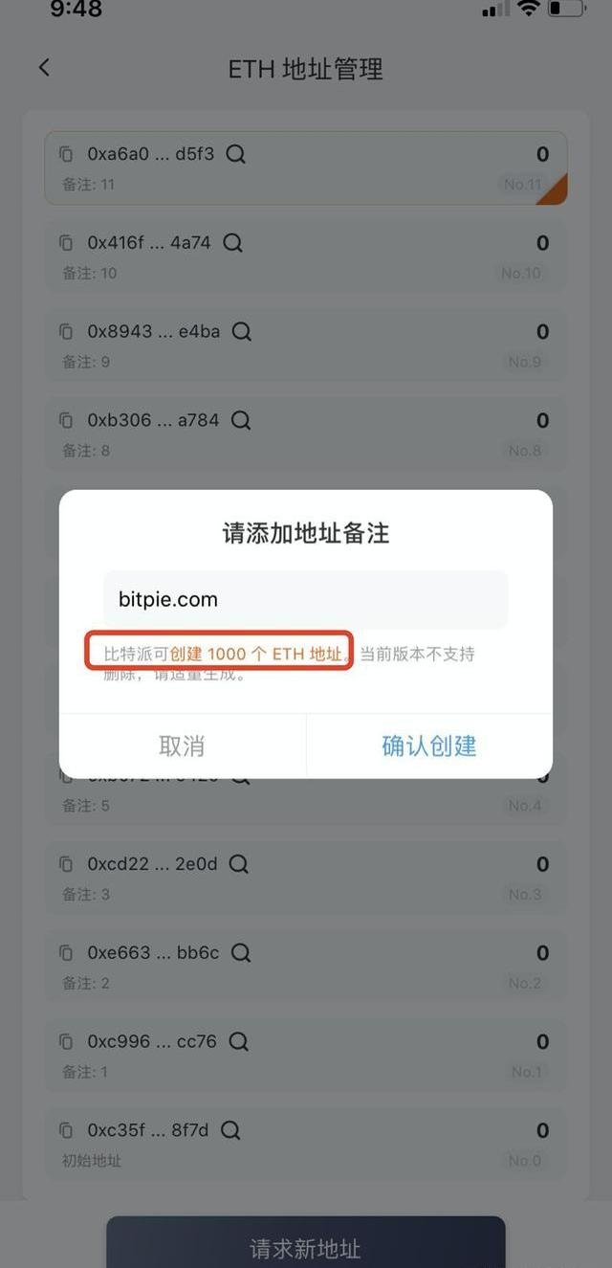Tap the 请求新地址 button
612x1268 pixels.
(306, 1242)
